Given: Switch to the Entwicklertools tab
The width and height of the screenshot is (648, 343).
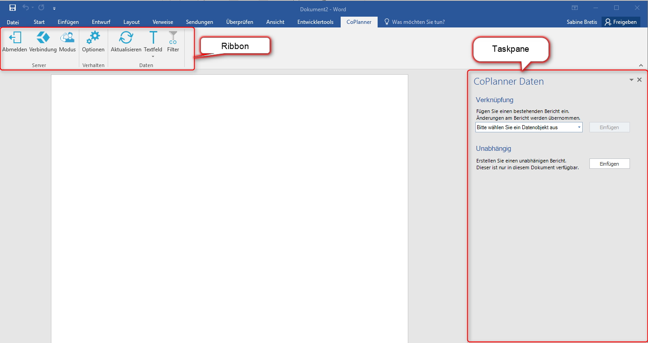Looking at the screenshot, I should pyautogui.click(x=315, y=22).
